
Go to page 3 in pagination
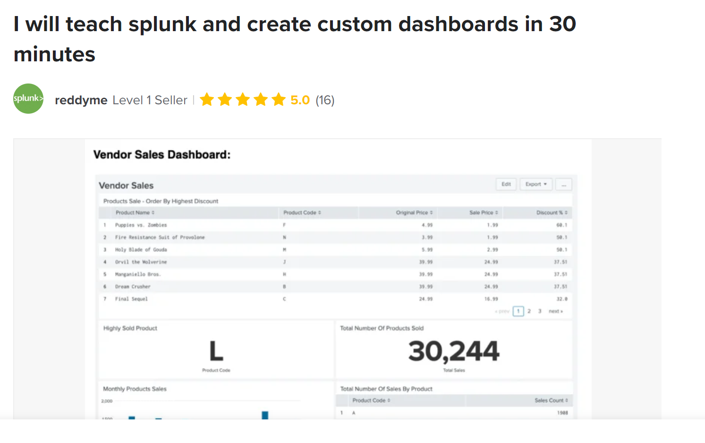(x=540, y=311)
